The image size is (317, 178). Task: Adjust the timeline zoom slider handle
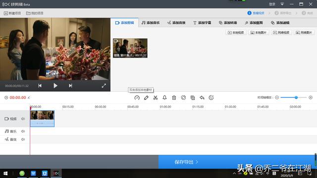[296, 97]
